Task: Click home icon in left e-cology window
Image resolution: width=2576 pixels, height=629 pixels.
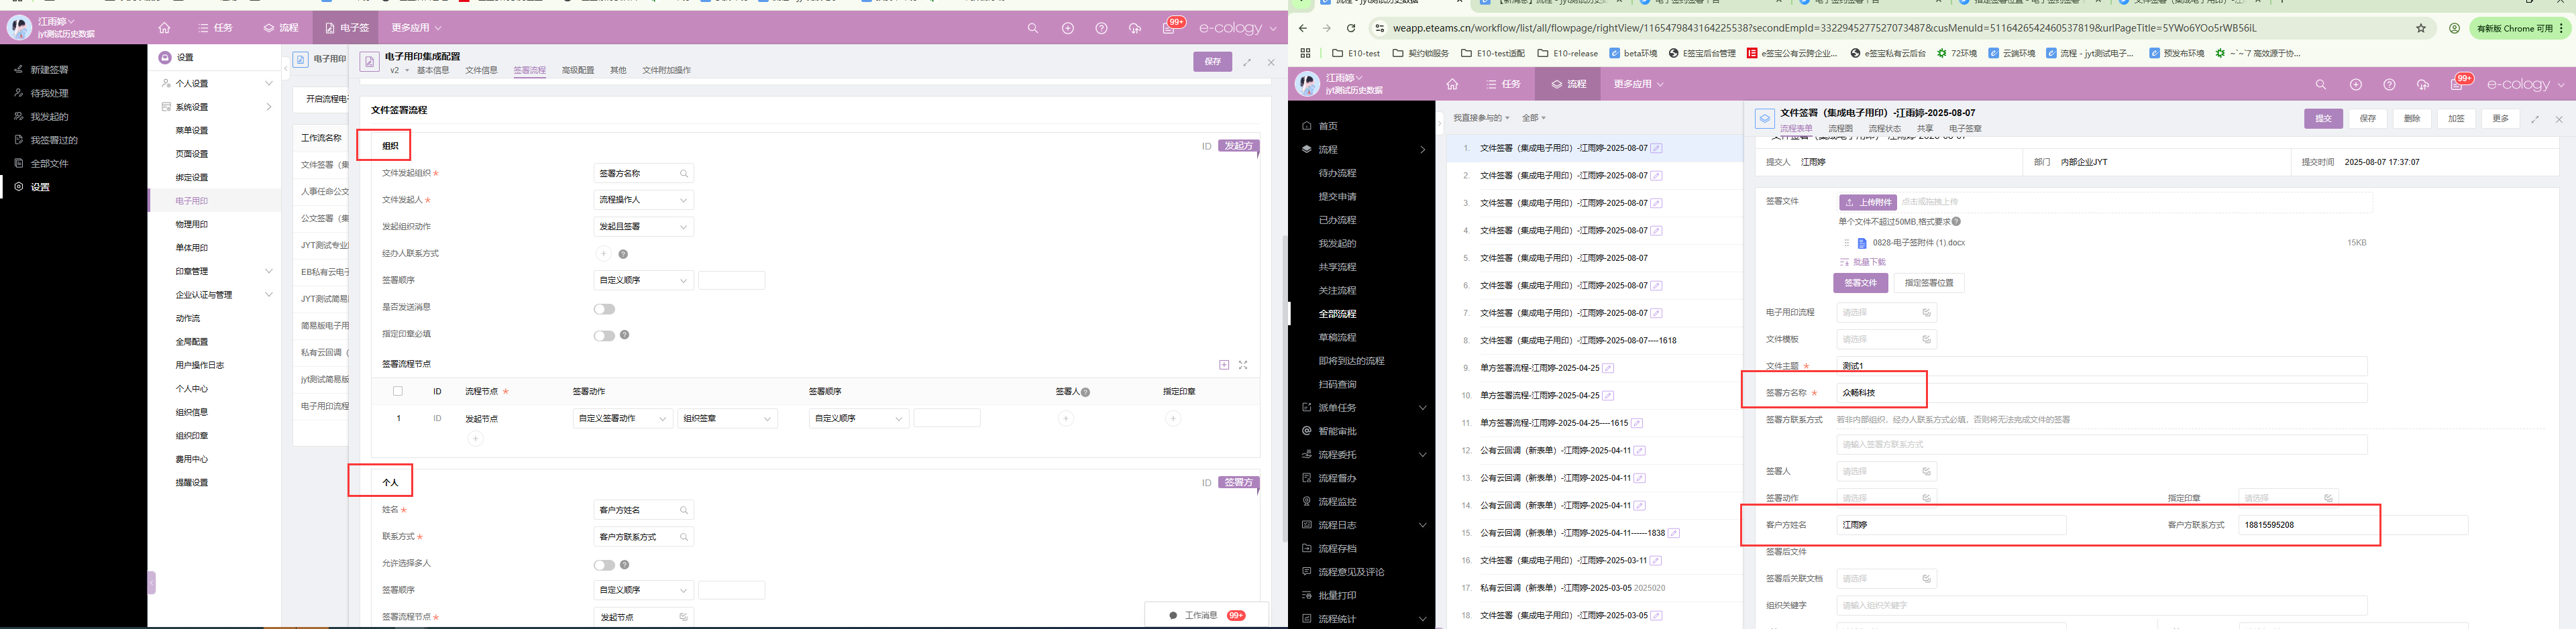Action: tap(164, 28)
